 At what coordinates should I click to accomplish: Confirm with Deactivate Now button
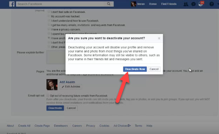135,69
